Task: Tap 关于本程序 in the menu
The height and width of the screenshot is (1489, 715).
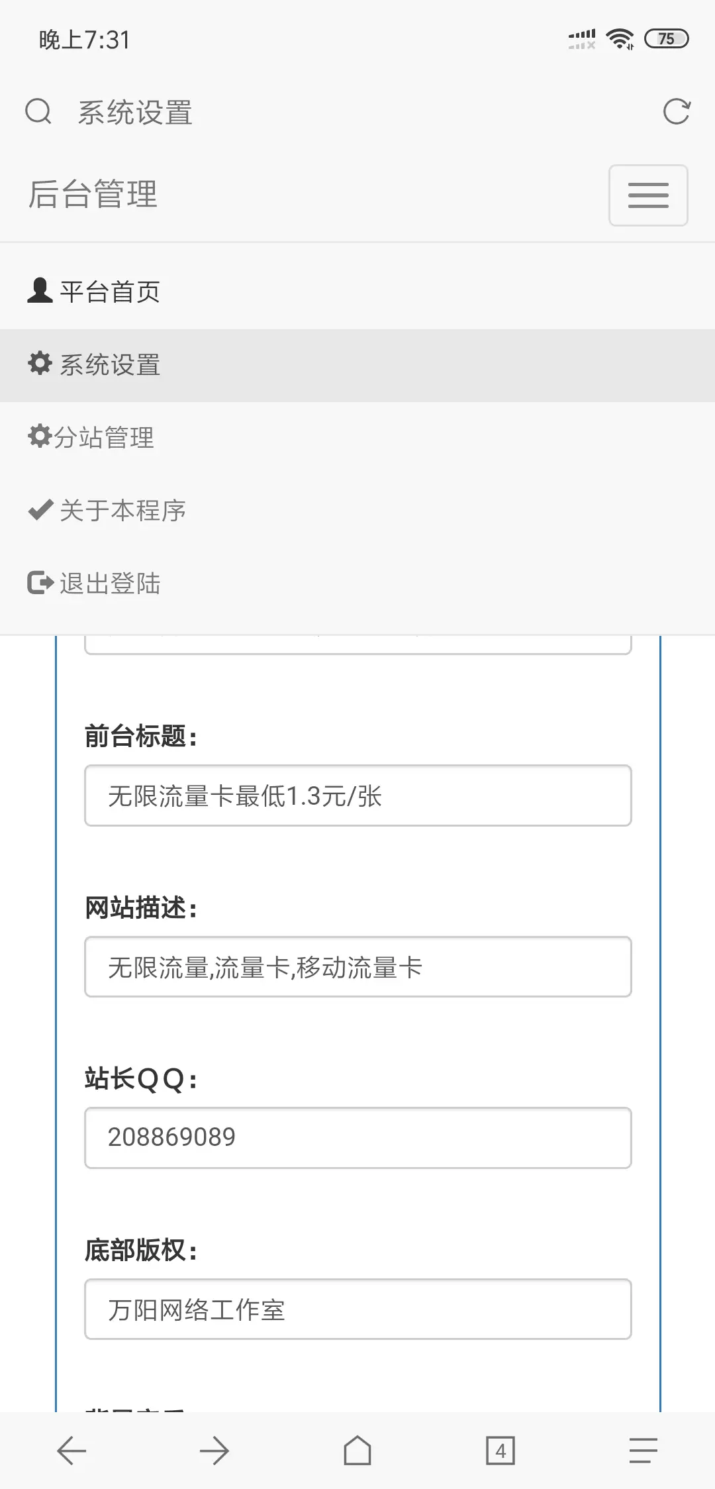Action: [x=122, y=510]
